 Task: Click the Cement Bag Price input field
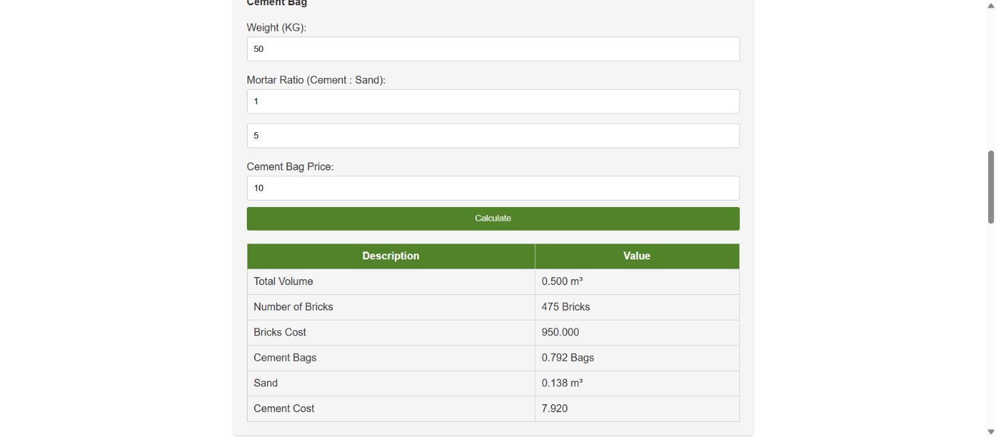coord(493,188)
